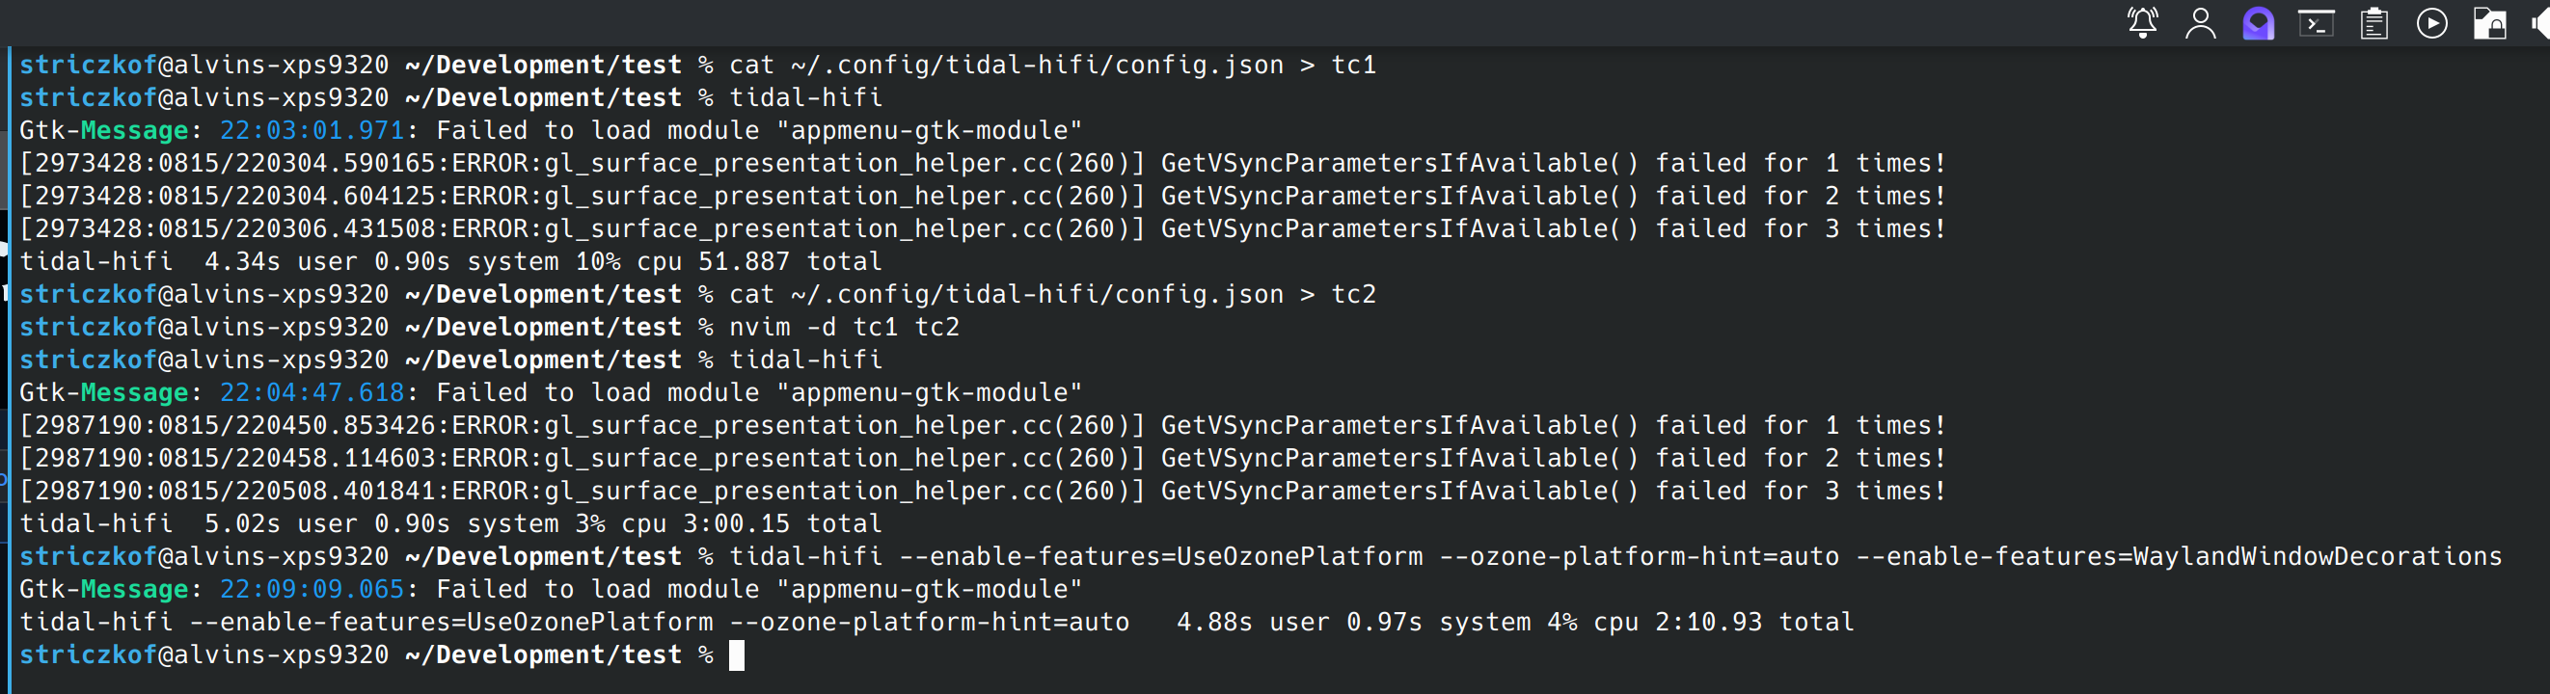The height and width of the screenshot is (694, 2550).
Task: Open the locked-files tray icon
Action: [2490, 22]
